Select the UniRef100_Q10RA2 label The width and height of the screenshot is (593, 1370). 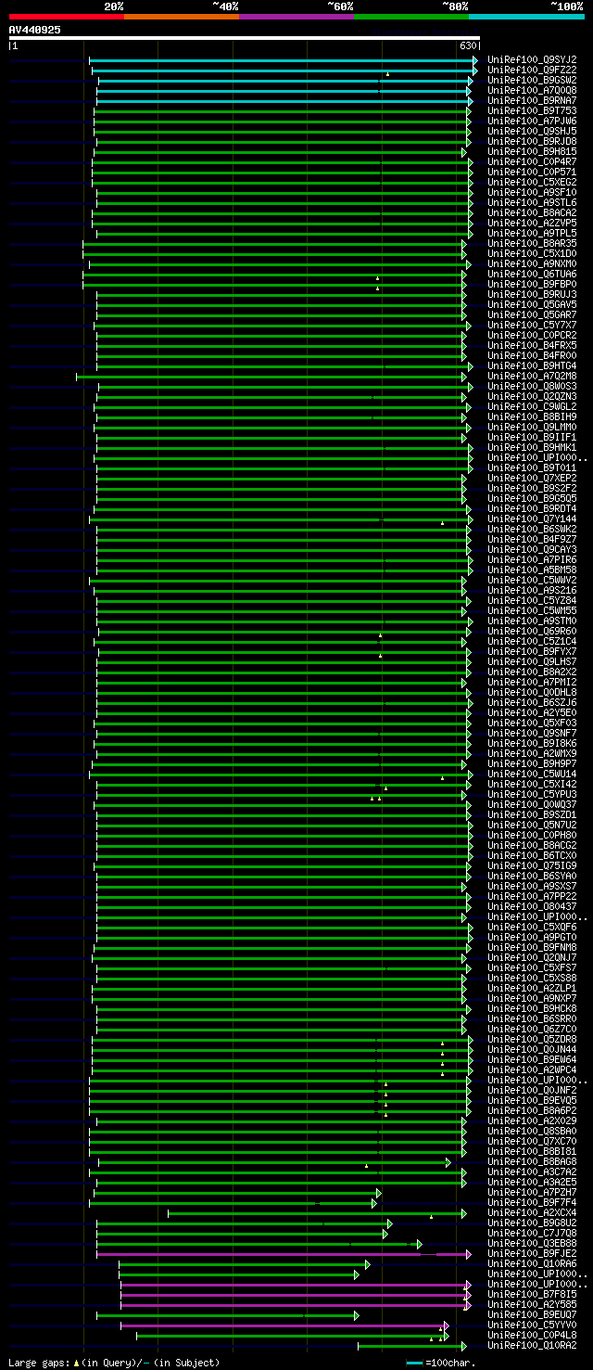(532, 1345)
